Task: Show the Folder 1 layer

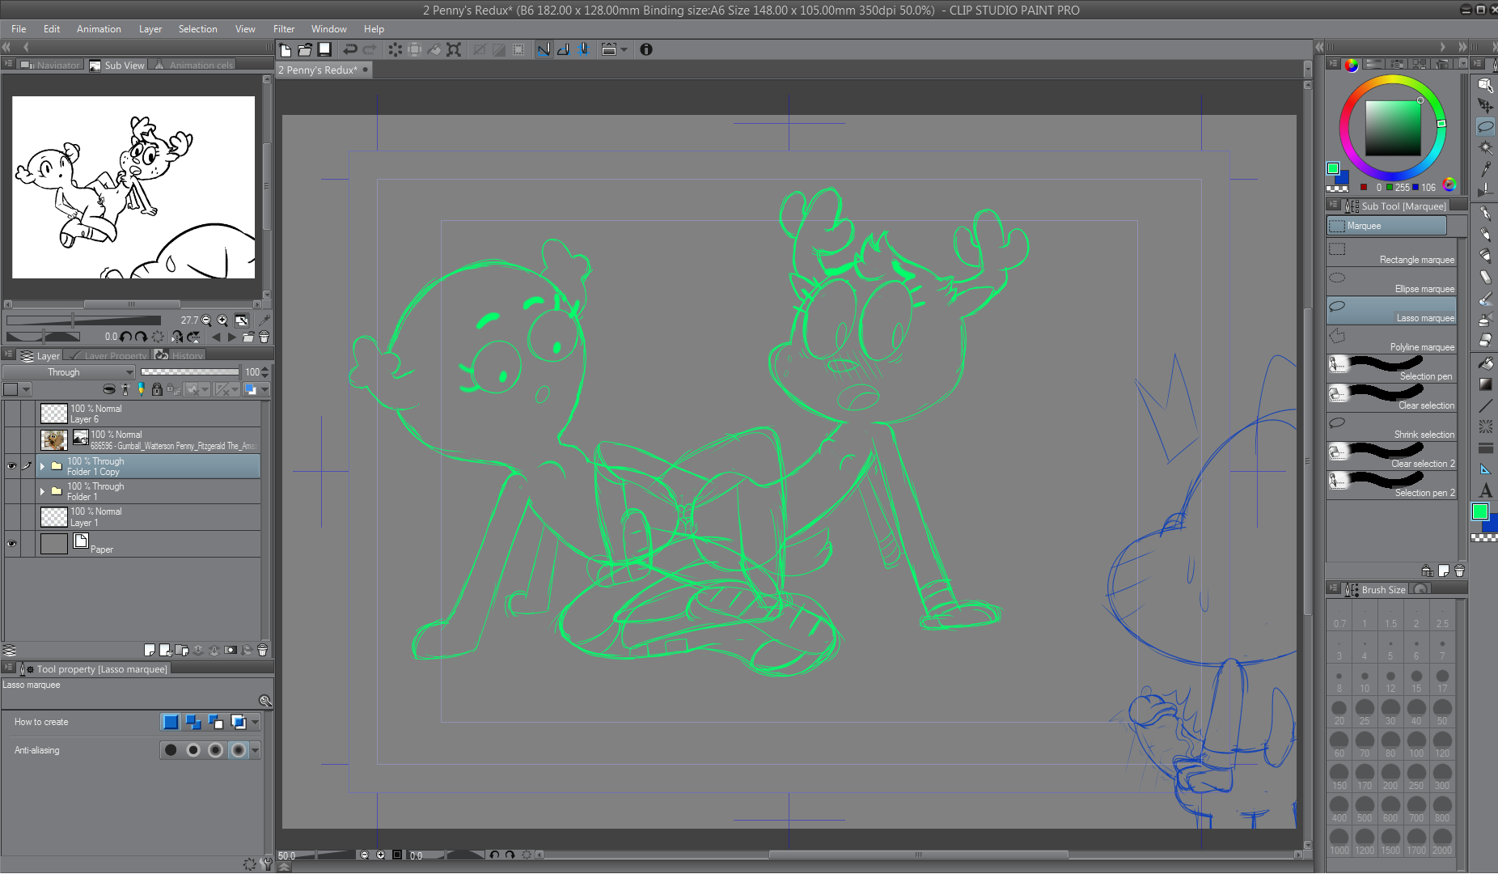Action: coord(11,491)
